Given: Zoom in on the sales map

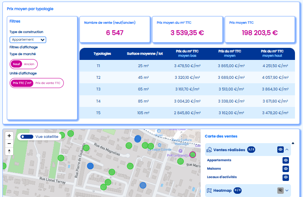Looking at the screenshot, I should (9, 136).
